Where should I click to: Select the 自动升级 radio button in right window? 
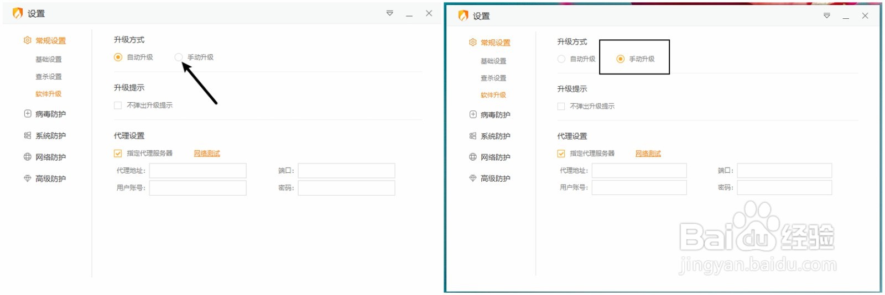pos(561,59)
